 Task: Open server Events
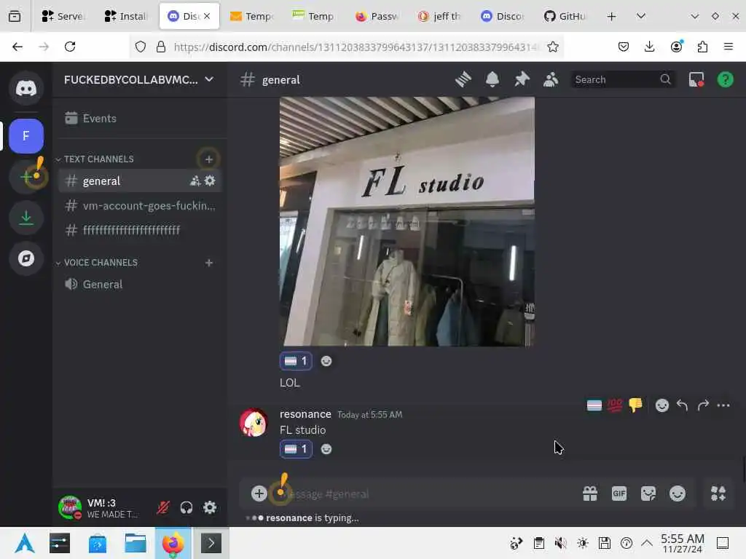(140, 119)
